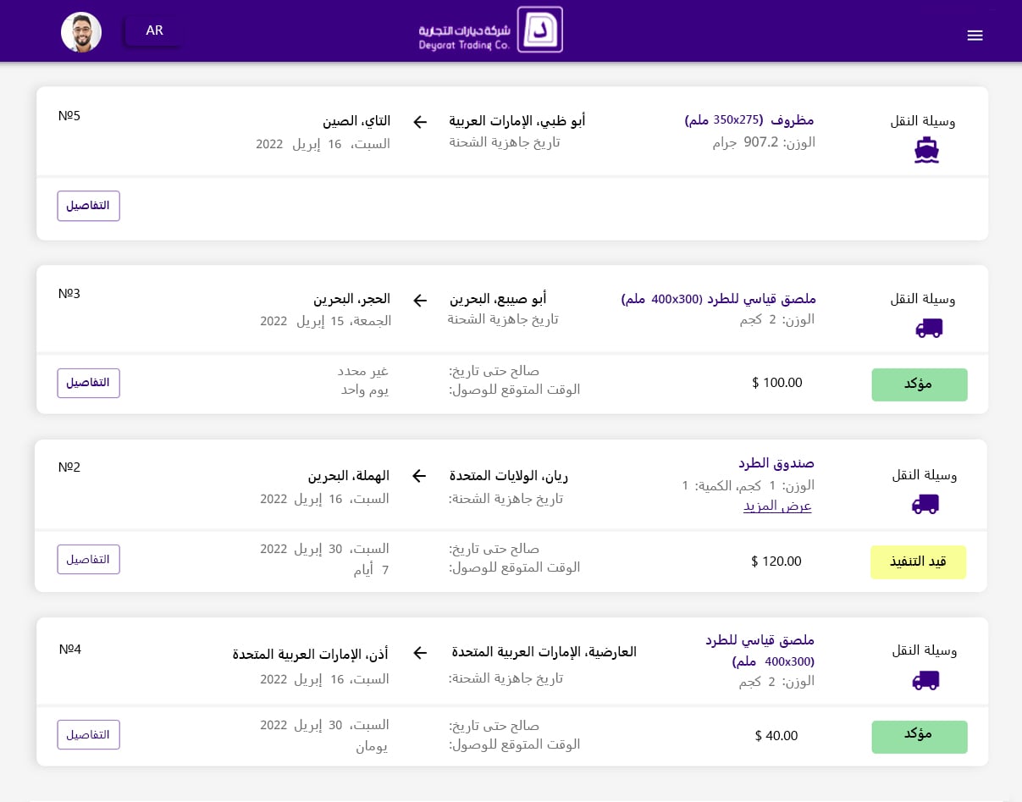The height and width of the screenshot is (802, 1022).
Task: Click the route arrow in order №3
Action: pyautogui.click(x=420, y=301)
